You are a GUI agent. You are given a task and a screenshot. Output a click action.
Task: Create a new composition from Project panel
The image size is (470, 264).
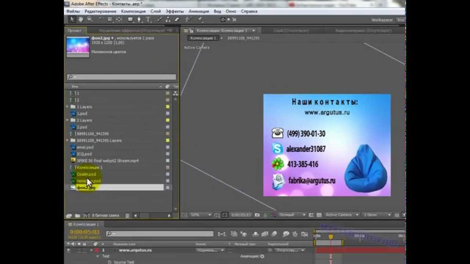tap(86, 216)
